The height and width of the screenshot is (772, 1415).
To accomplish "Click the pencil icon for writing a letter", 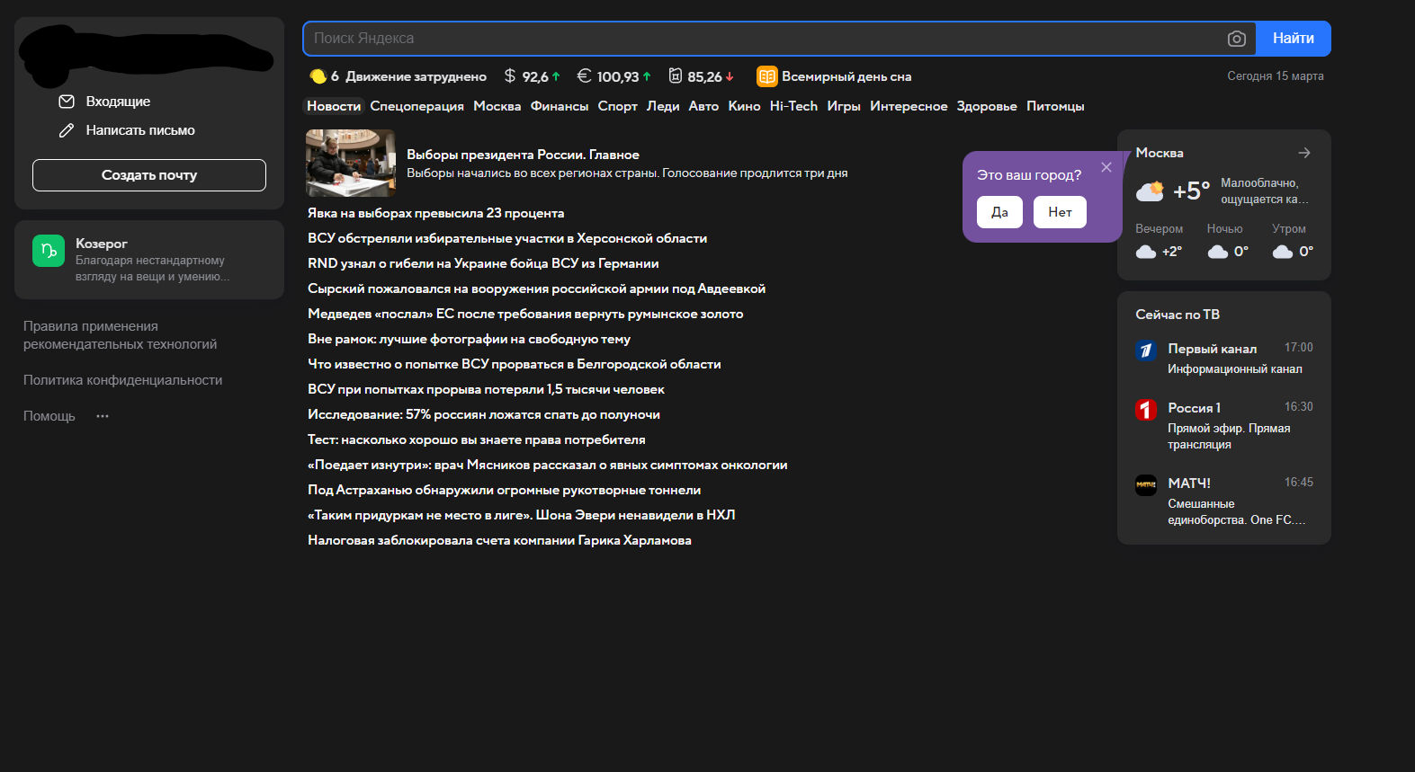I will click(x=67, y=130).
